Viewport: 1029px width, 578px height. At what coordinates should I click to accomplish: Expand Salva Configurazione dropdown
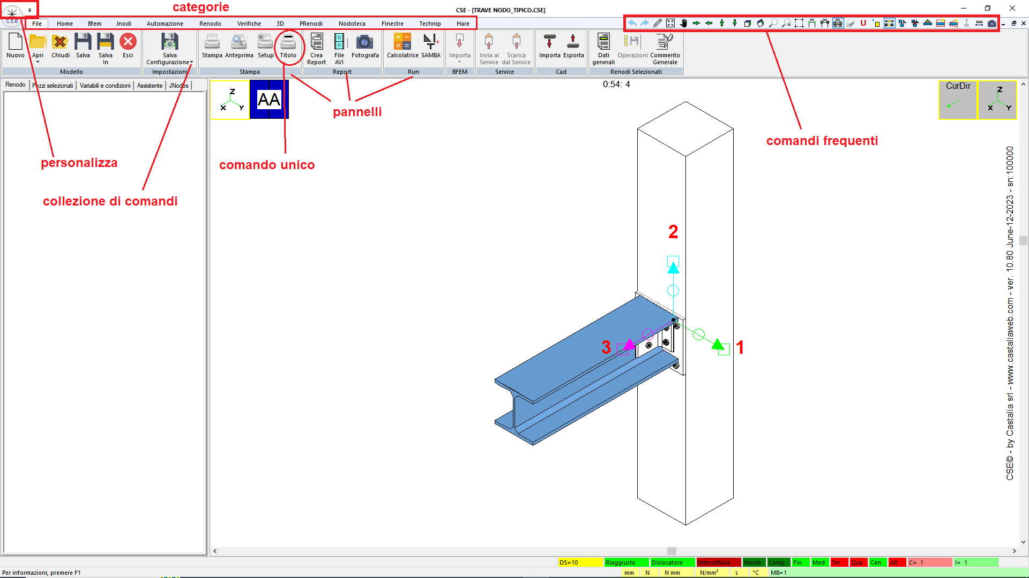191,62
